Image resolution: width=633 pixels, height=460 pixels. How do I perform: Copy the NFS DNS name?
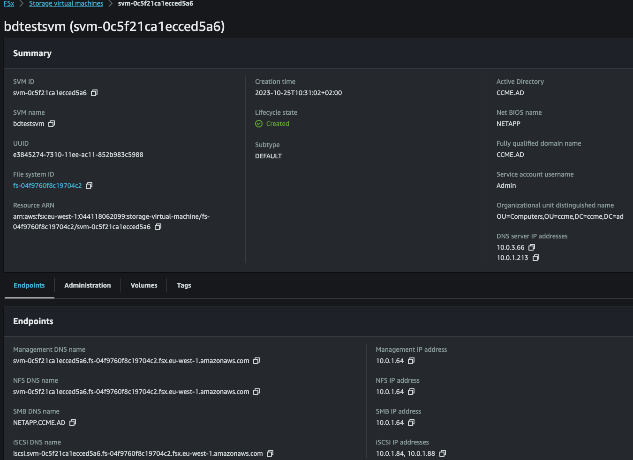(x=256, y=392)
